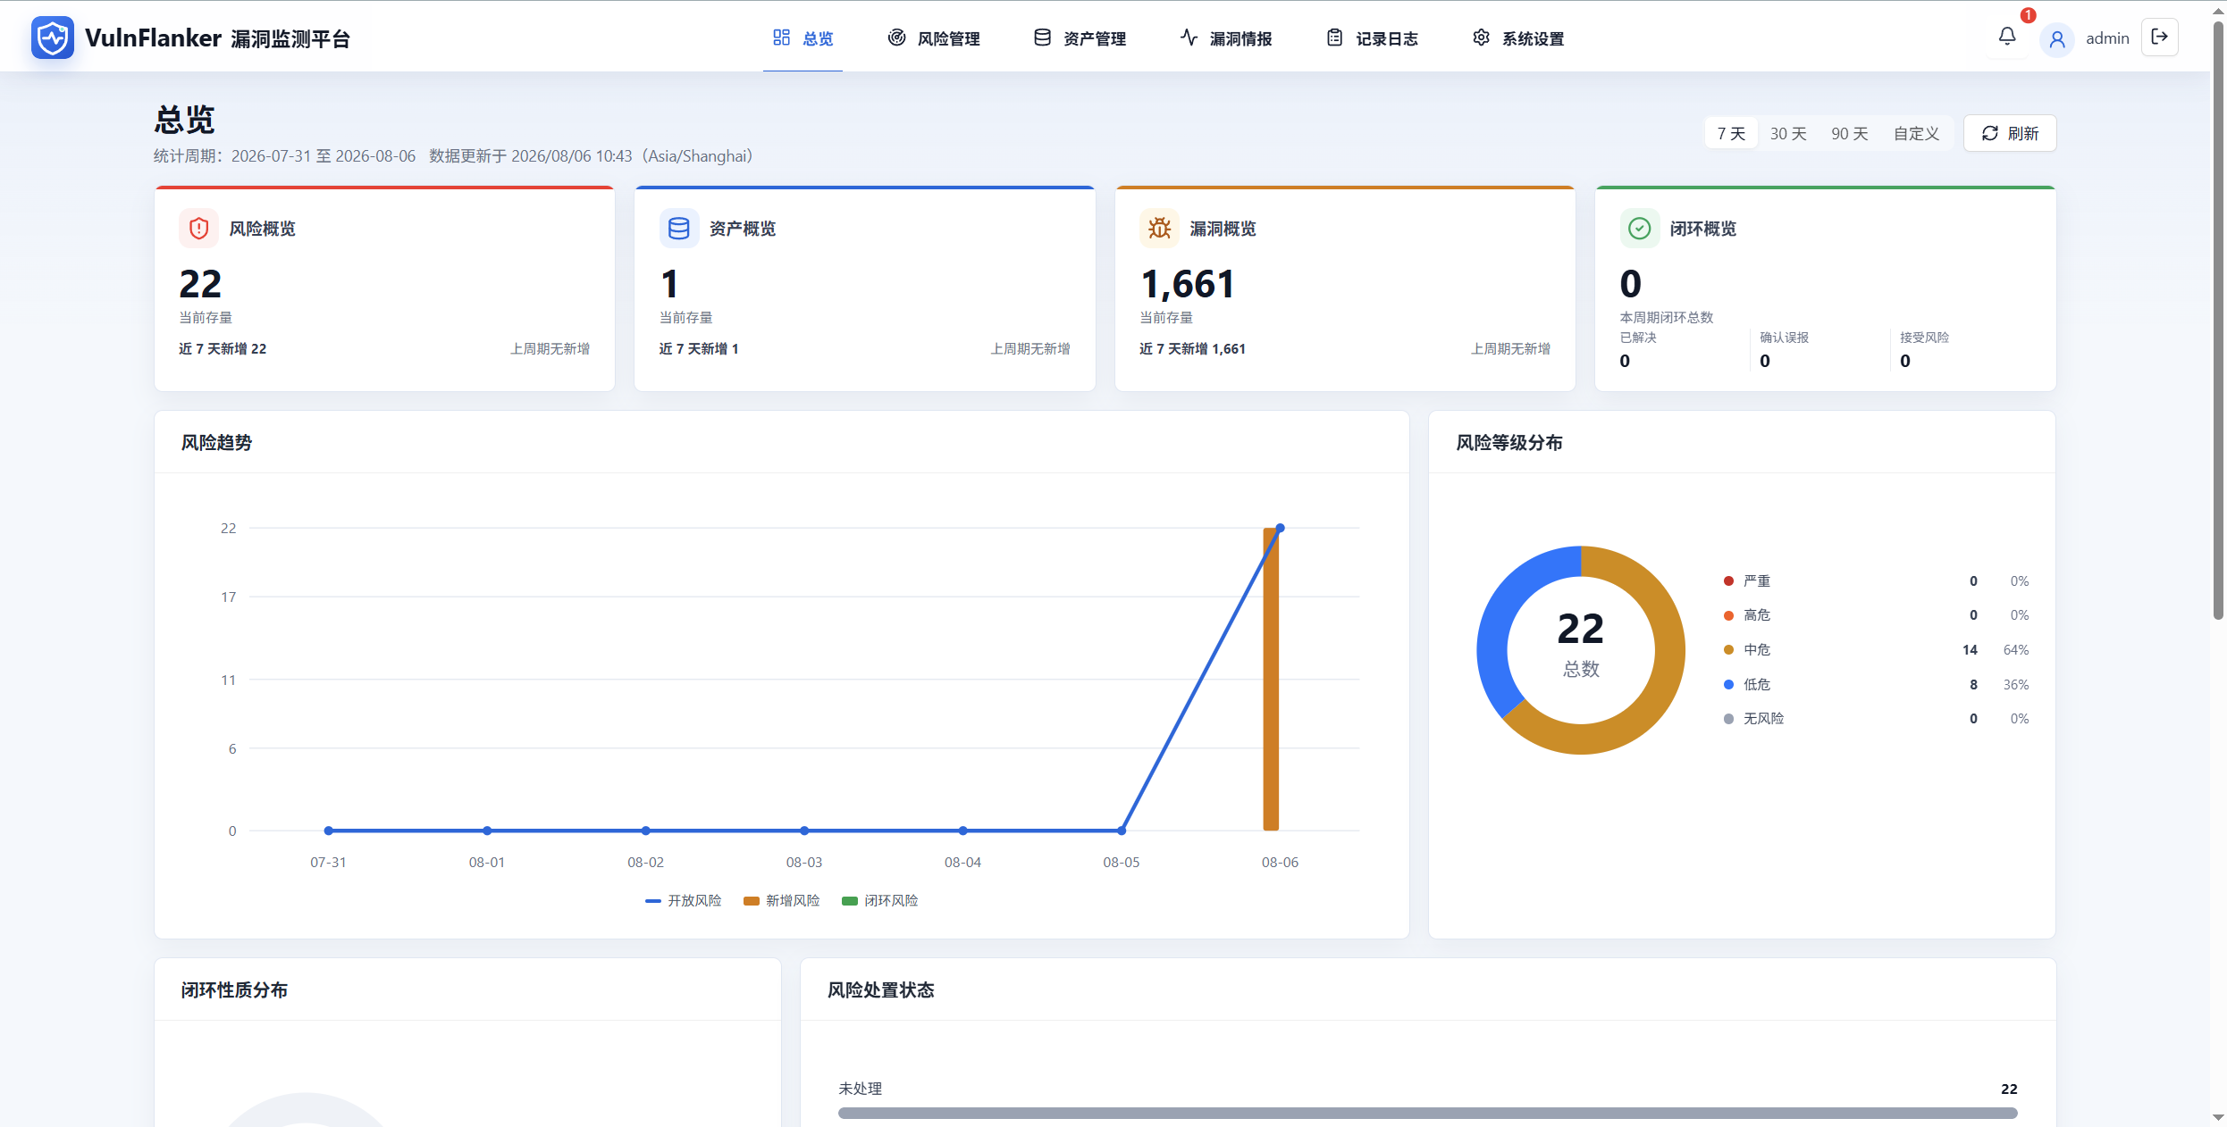Viewport: 2227px width, 1127px height.
Task: Toggle 闭环风险 series in chart legend
Action: pos(880,901)
